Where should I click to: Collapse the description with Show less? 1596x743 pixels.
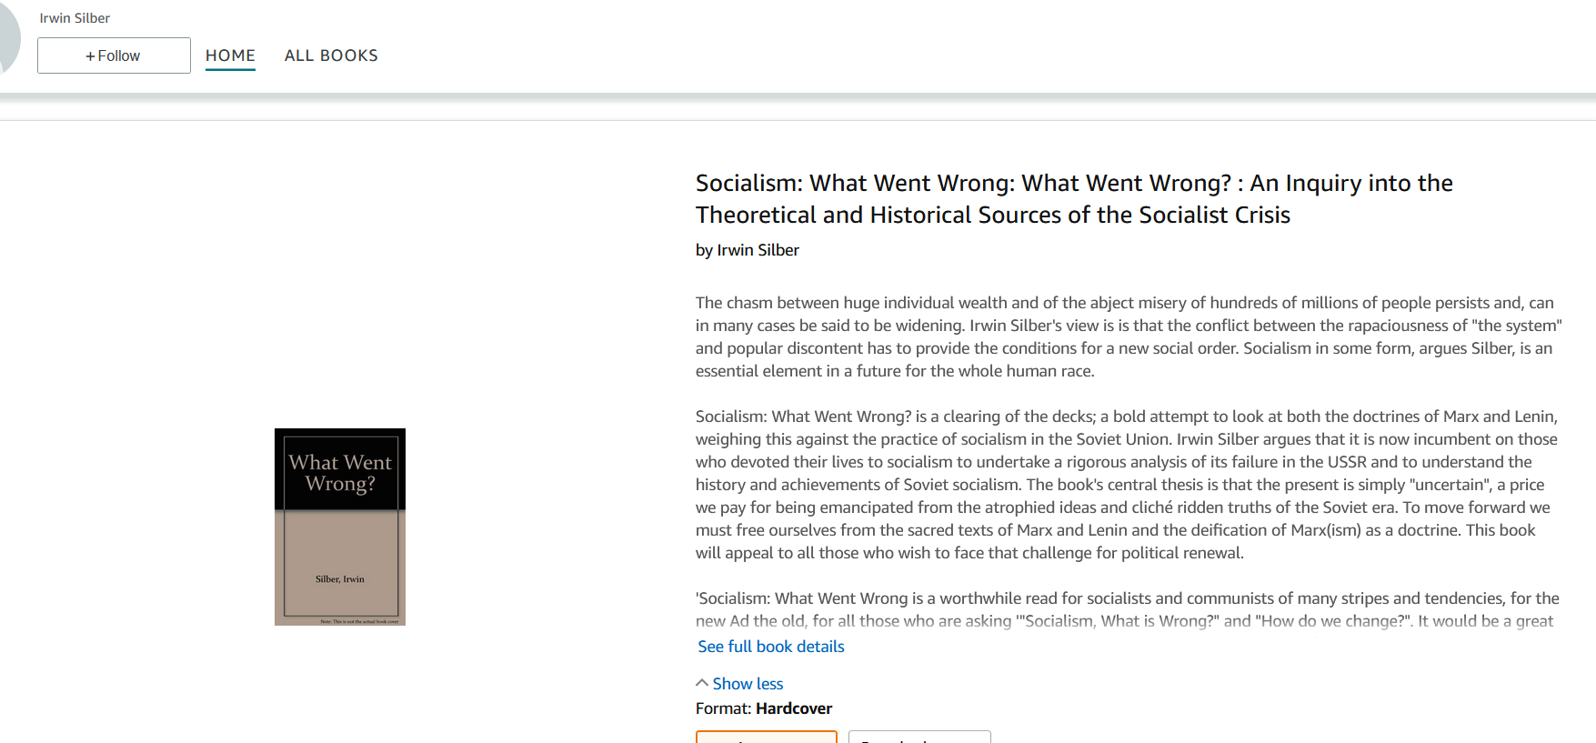748,684
